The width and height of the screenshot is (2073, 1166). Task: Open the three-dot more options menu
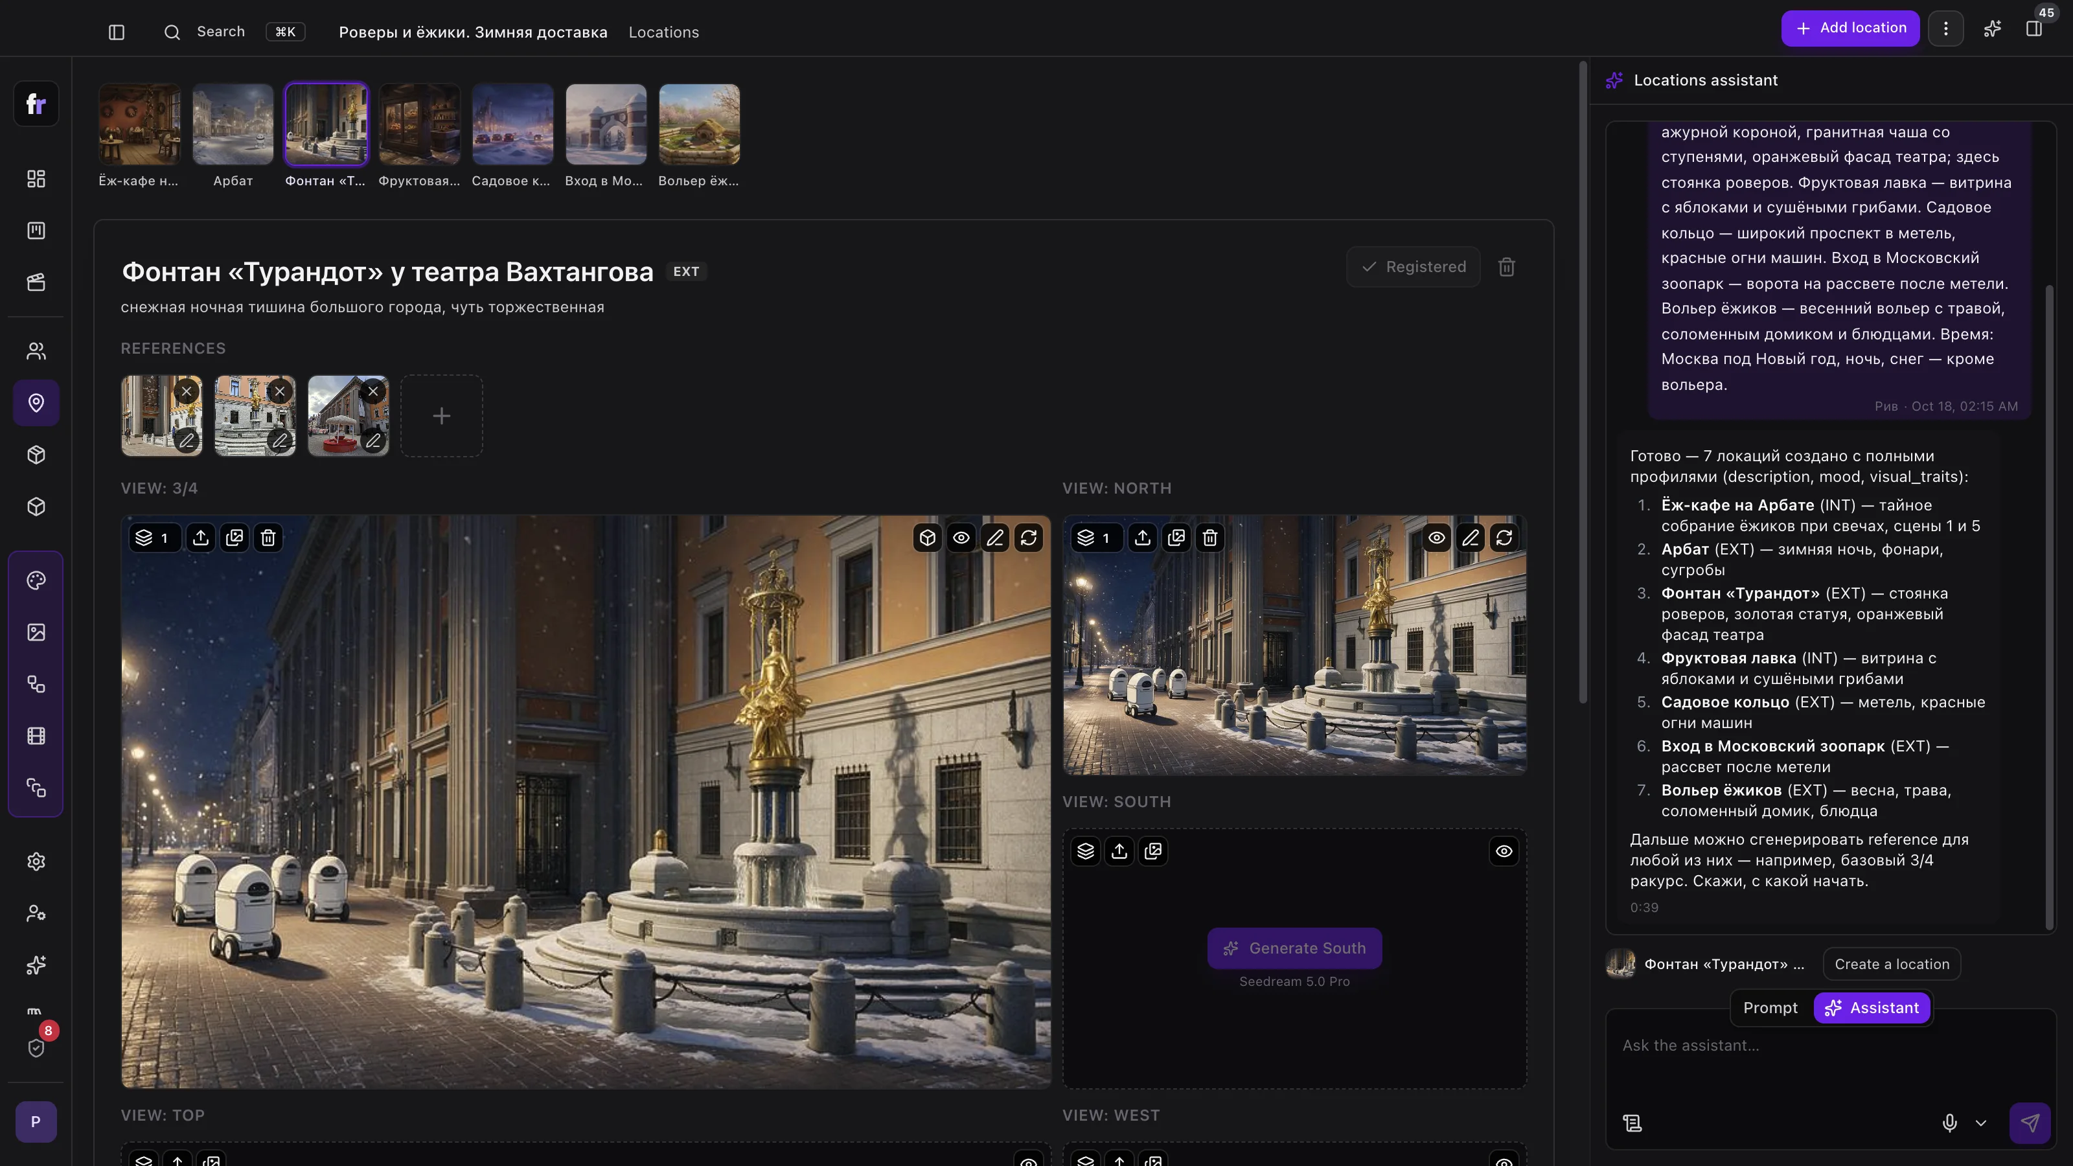[1947, 29]
